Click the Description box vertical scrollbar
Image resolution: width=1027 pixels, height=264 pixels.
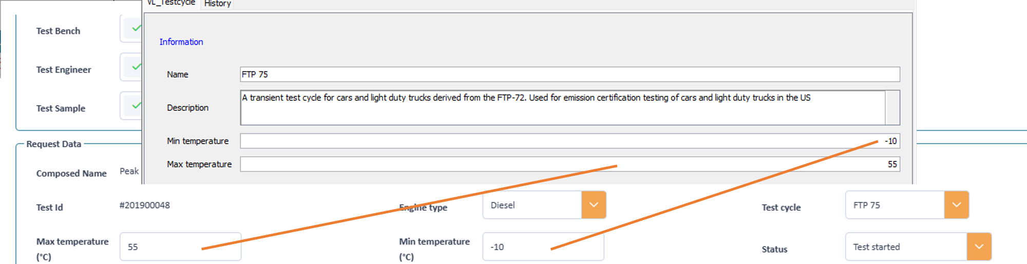coord(893,108)
